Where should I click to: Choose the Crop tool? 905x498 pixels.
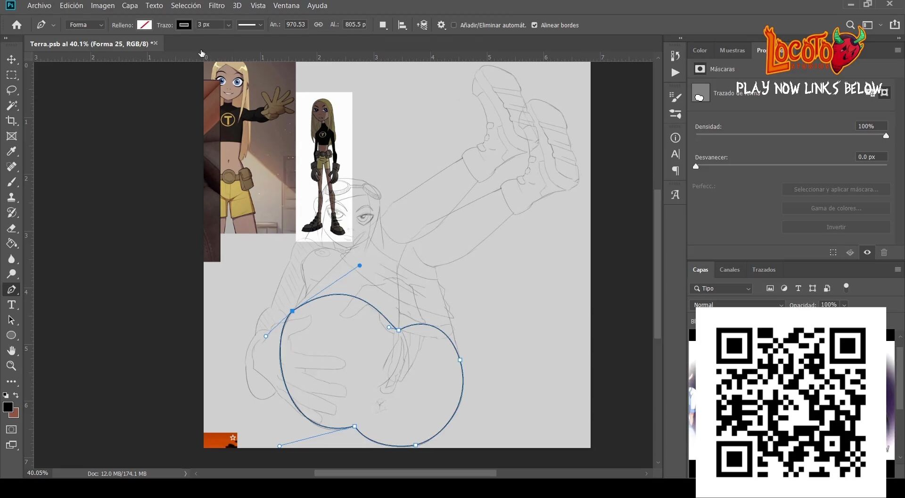(11, 121)
